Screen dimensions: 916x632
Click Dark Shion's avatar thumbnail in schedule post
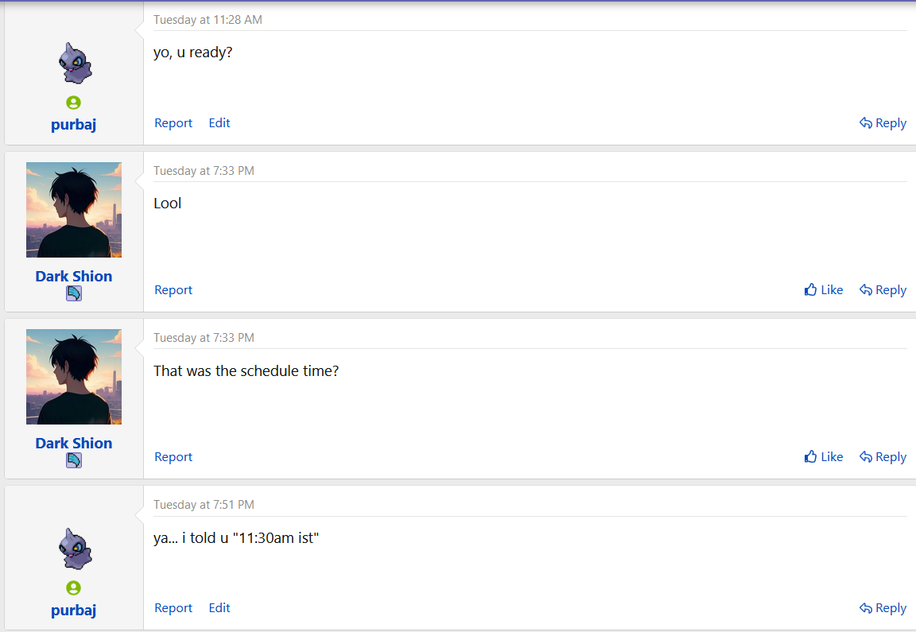pos(74,377)
